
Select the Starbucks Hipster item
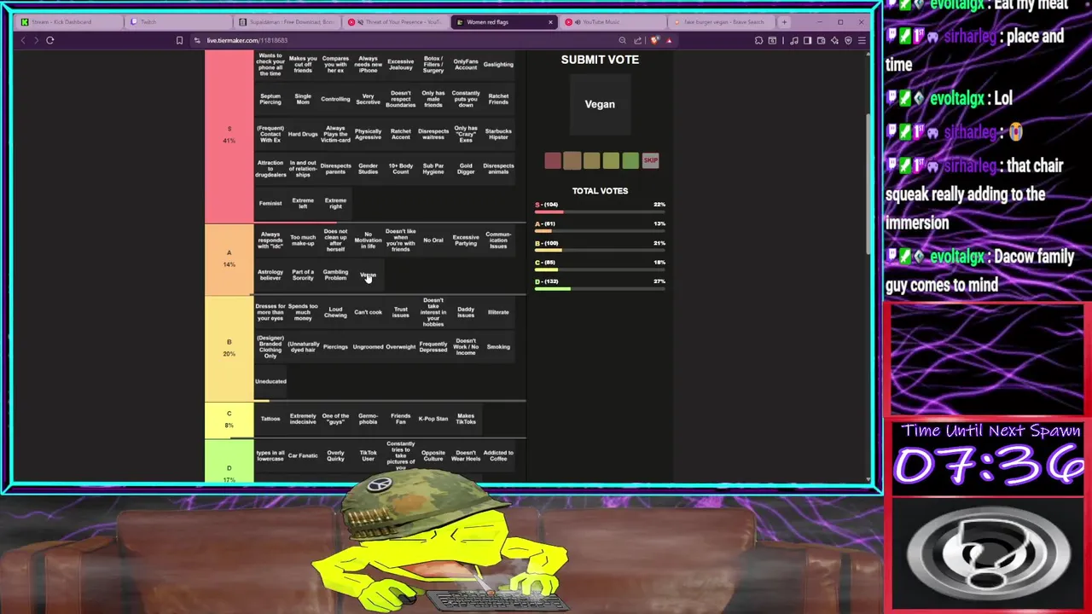498,134
